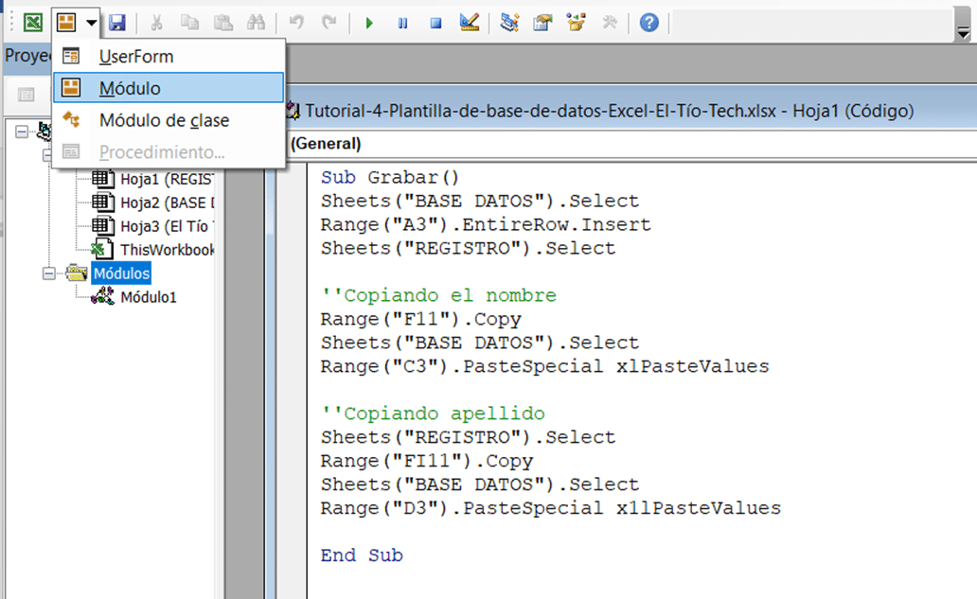Click the Find binoculars icon
The width and height of the screenshot is (977, 599).
click(255, 23)
